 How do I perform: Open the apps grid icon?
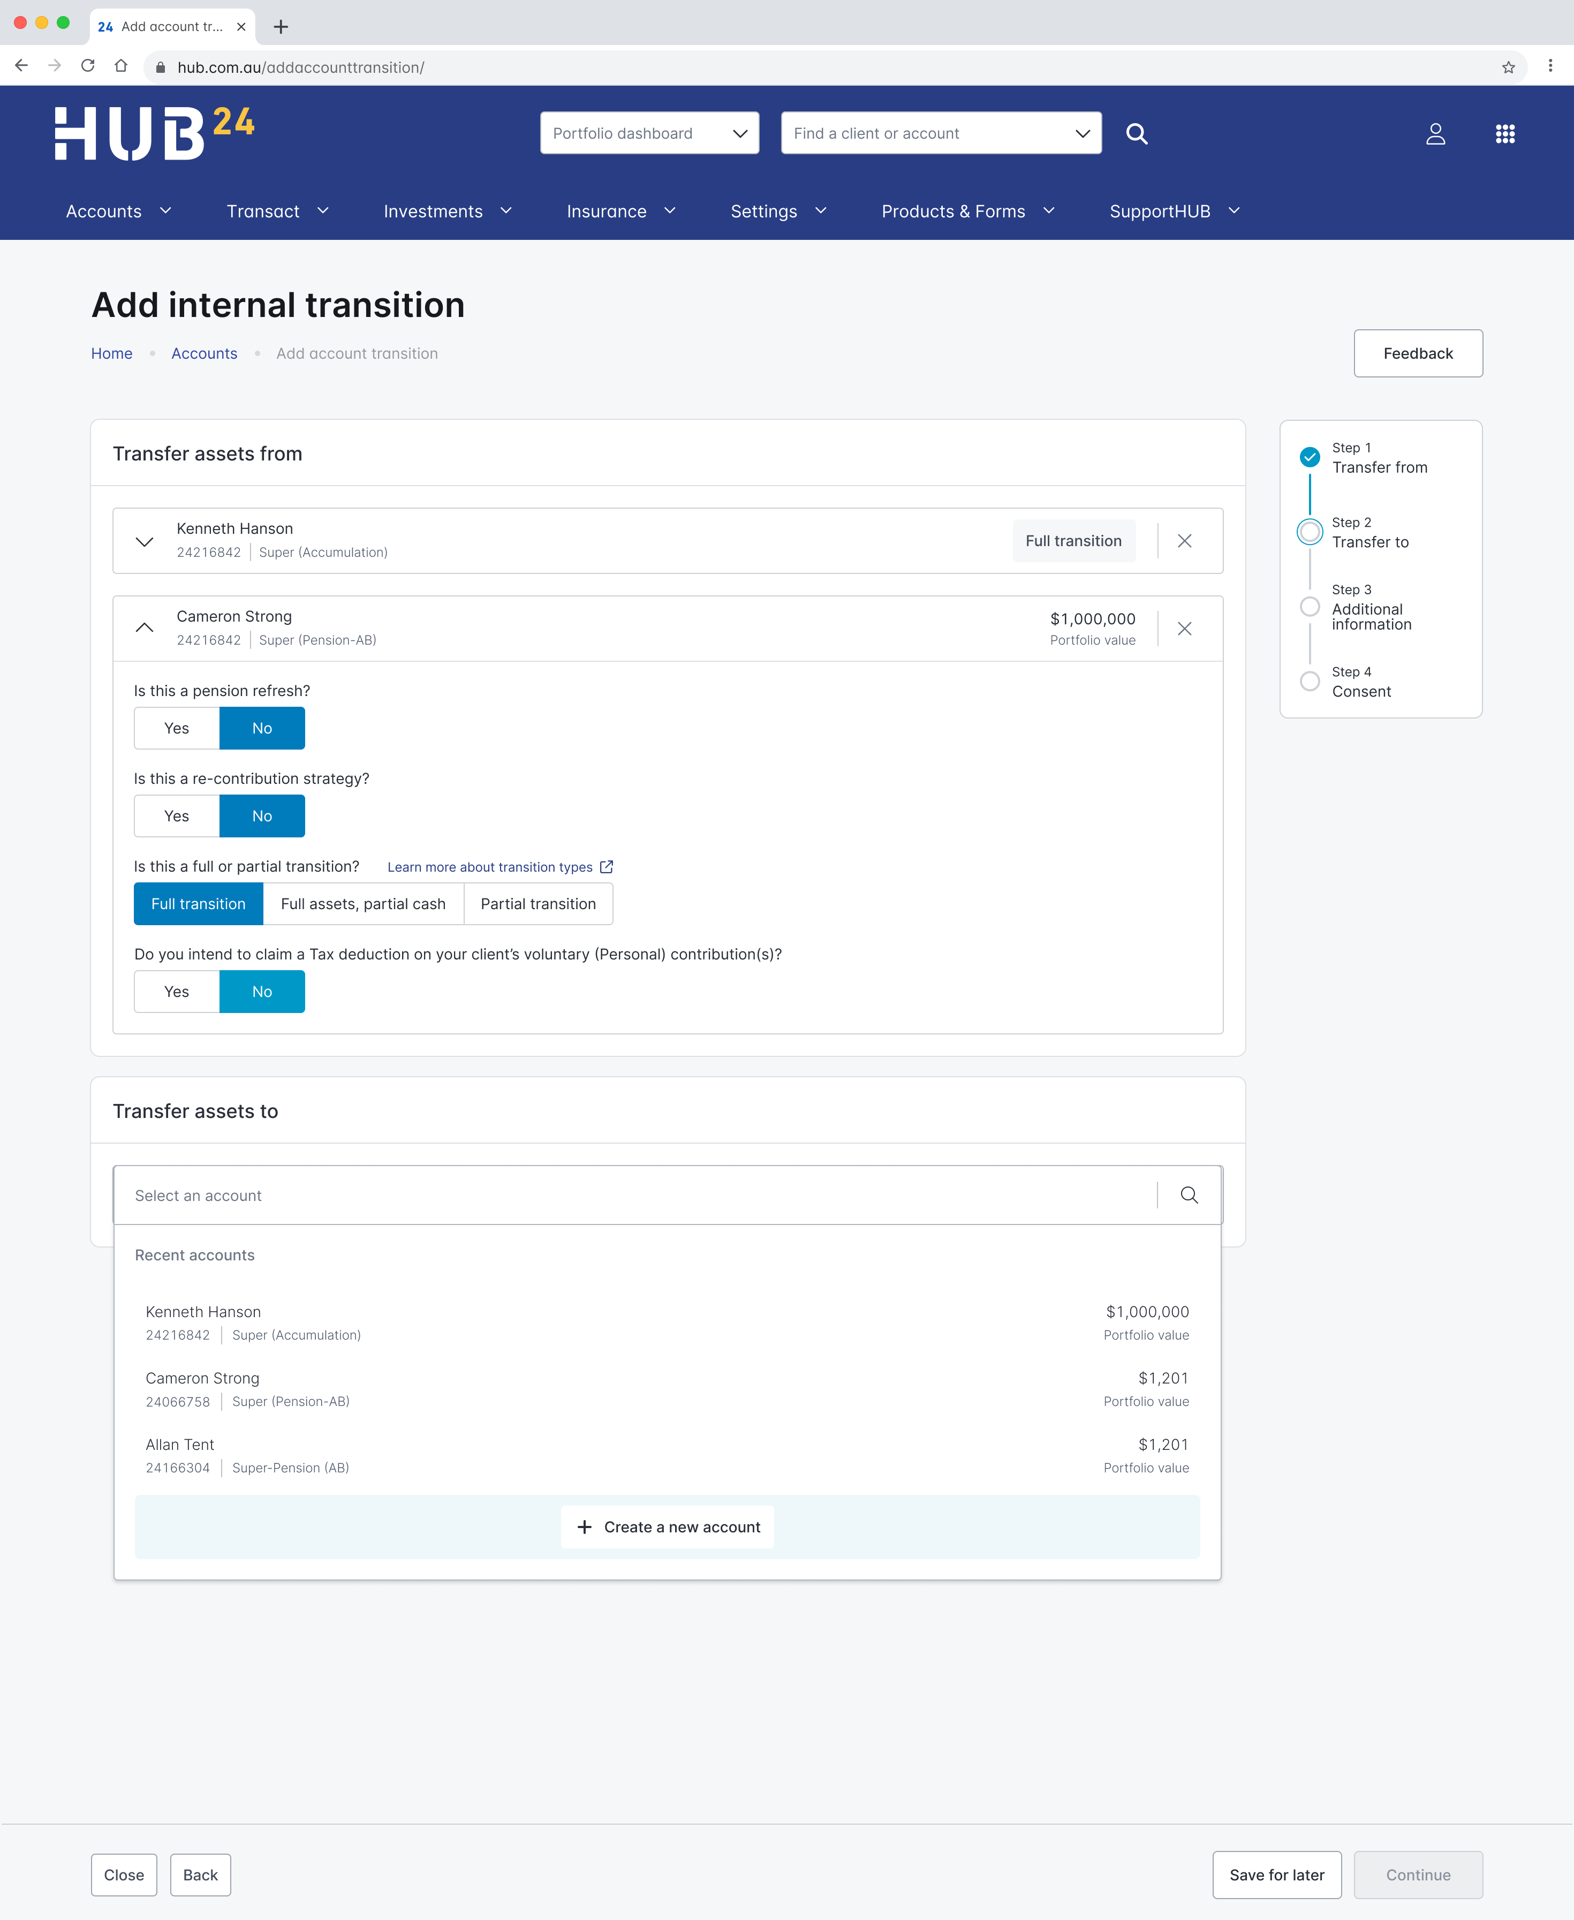pos(1505,134)
